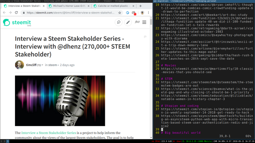The height and width of the screenshot is (143, 255).
Task: Reload the Steemit page
Action: click(16, 13)
